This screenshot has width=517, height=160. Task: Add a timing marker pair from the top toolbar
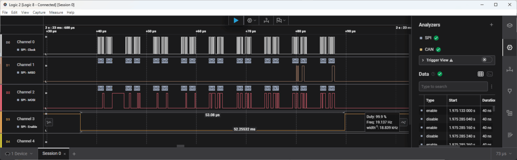pyautogui.click(x=266, y=20)
